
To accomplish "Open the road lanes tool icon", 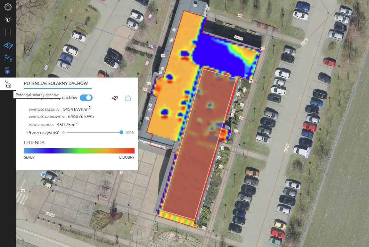I will click(8, 32).
